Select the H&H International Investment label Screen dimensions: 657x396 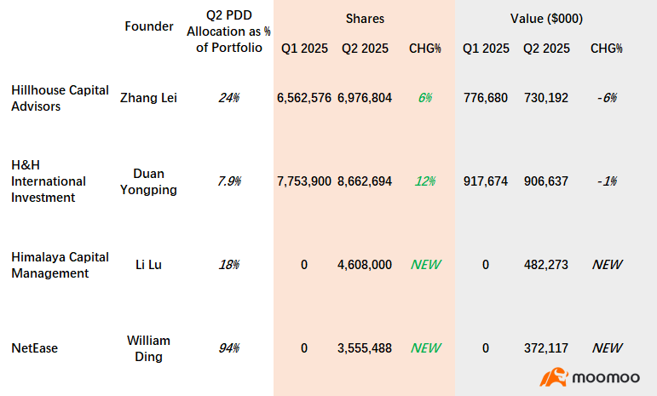click(49, 181)
